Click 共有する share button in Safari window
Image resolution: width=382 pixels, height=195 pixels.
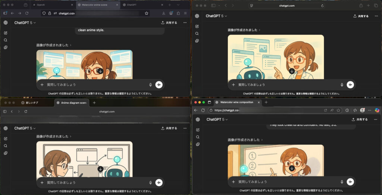(x=360, y=16)
